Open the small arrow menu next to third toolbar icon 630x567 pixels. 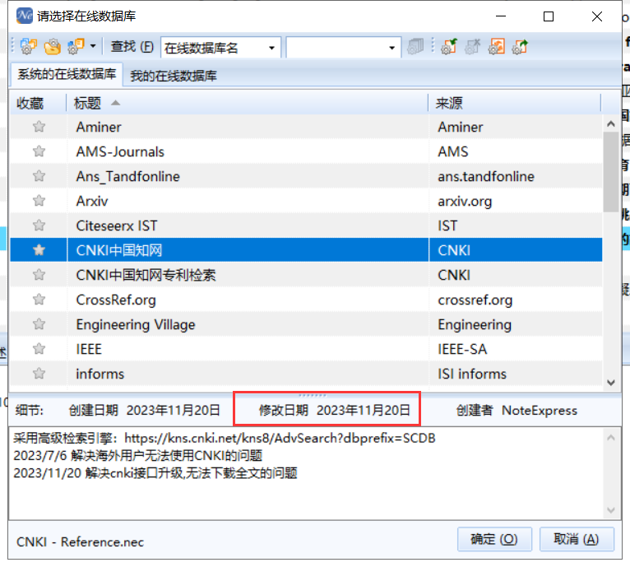coord(93,46)
